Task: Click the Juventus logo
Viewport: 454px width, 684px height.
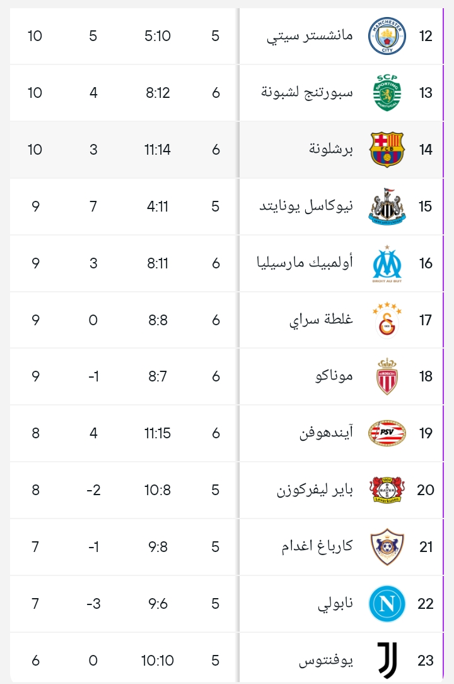Action: (387, 661)
